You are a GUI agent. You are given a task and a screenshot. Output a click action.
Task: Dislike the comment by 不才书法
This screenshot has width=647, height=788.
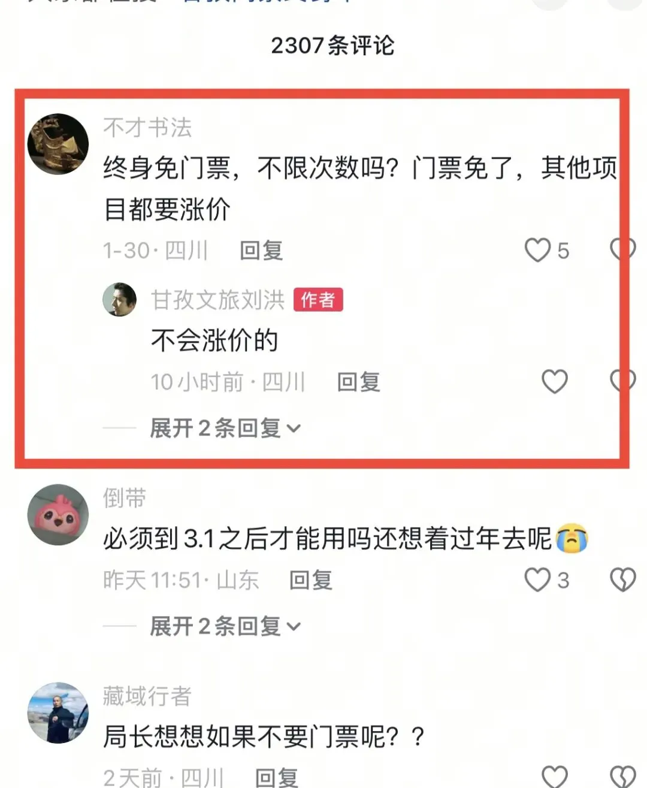[622, 249]
